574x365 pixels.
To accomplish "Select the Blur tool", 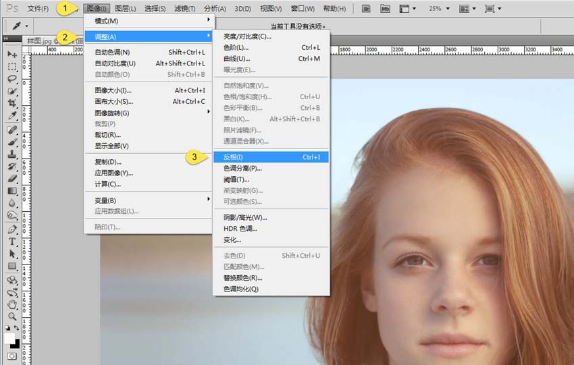I will [x=12, y=203].
